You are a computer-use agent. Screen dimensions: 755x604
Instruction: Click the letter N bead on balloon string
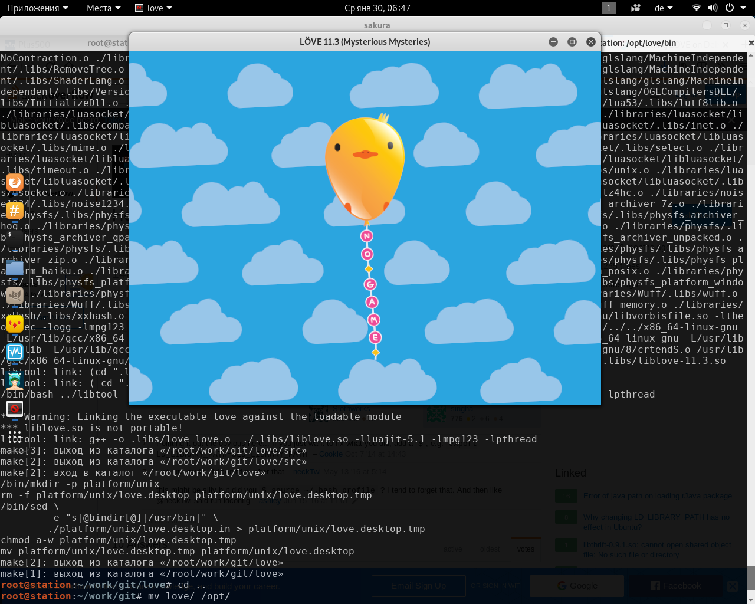pos(367,236)
